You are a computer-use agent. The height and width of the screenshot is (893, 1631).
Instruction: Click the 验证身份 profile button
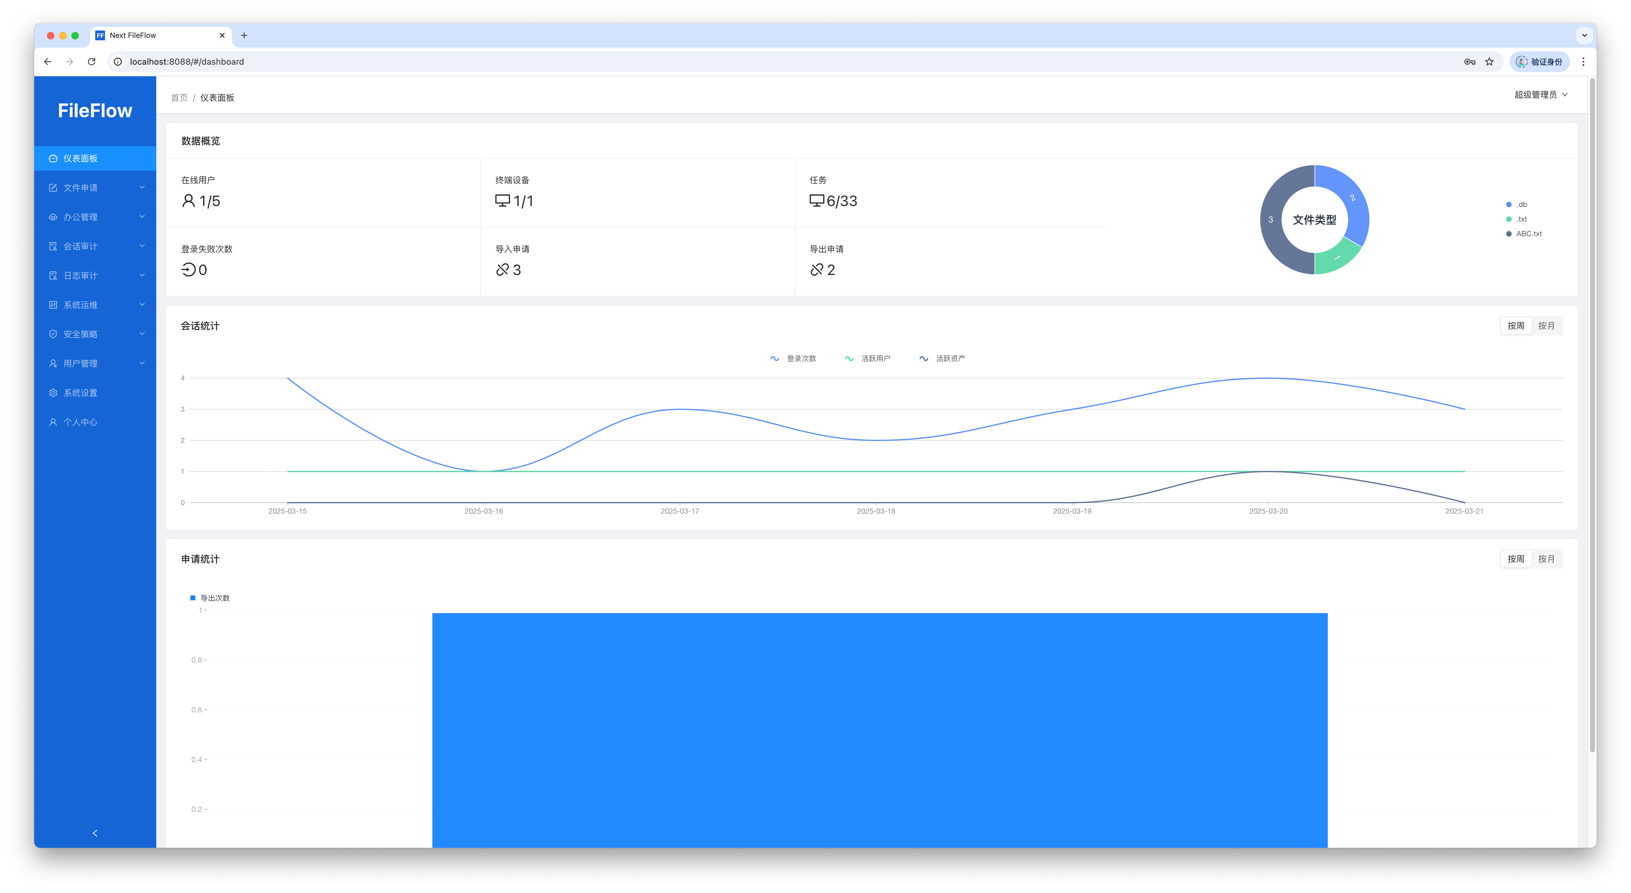[x=1539, y=61]
